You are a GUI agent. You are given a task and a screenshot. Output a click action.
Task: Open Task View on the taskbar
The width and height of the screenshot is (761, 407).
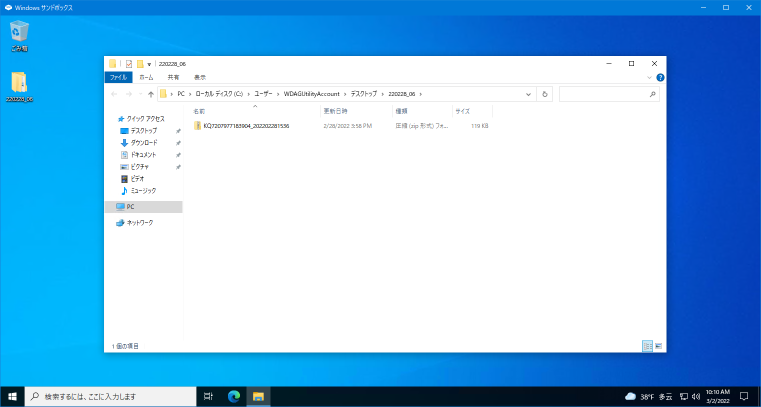(x=208, y=396)
